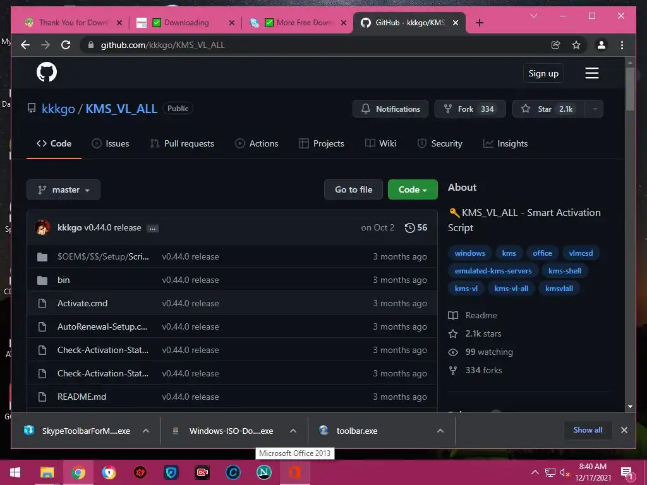Open the Security tab
This screenshot has width=647, height=485.
pos(440,143)
